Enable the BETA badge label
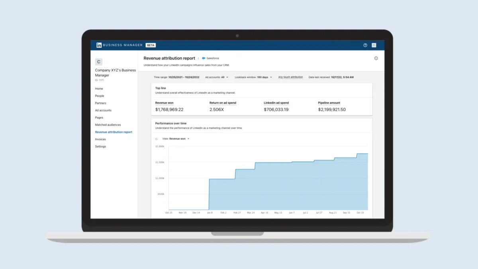Screen dimensions: 478x269 click(151, 45)
